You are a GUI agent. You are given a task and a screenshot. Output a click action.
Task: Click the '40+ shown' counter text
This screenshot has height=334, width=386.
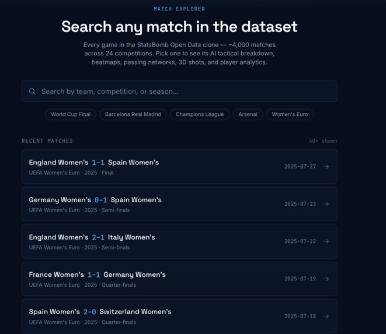coord(323,141)
